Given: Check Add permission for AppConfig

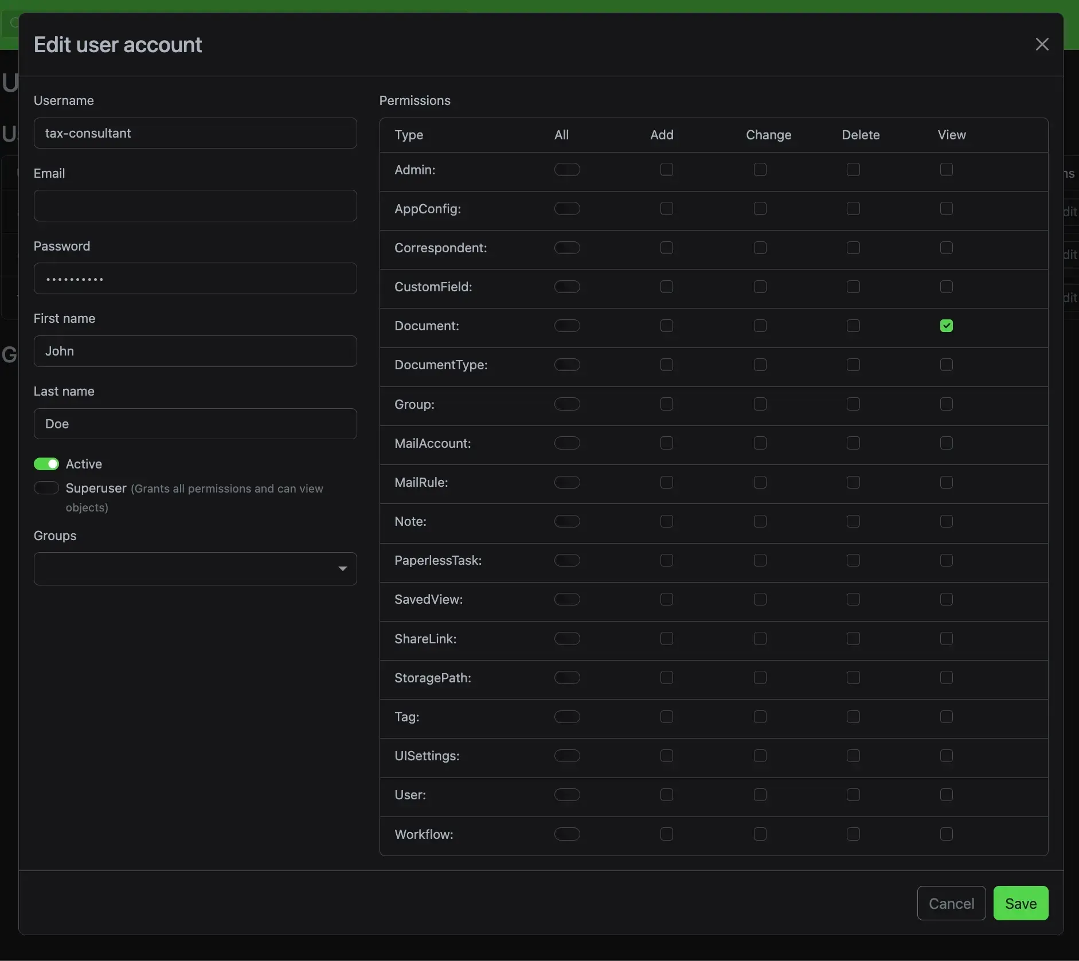Looking at the screenshot, I should coord(667,208).
